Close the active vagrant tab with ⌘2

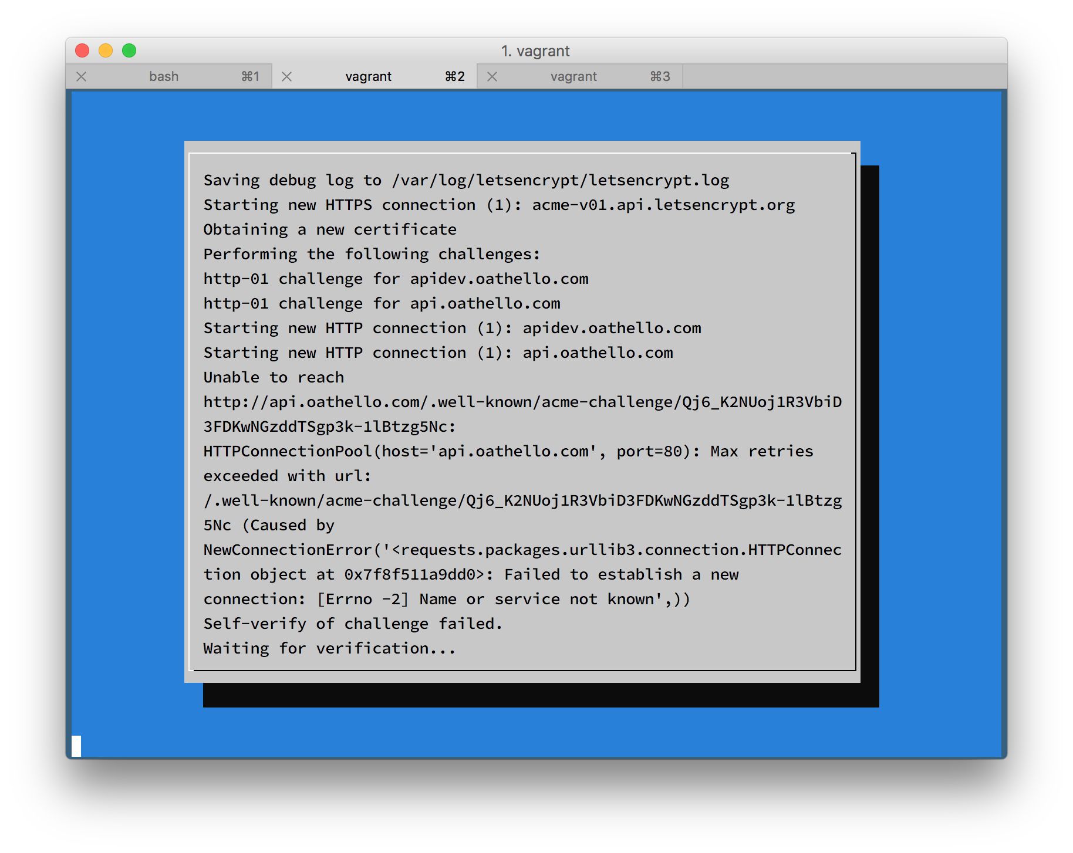pyautogui.click(x=286, y=77)
